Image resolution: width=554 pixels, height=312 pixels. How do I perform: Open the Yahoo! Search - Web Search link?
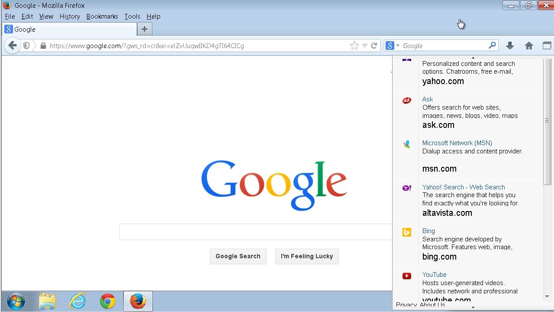464,187
